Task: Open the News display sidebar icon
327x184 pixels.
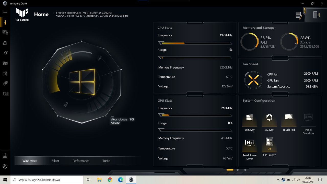Action: point(5,94)
